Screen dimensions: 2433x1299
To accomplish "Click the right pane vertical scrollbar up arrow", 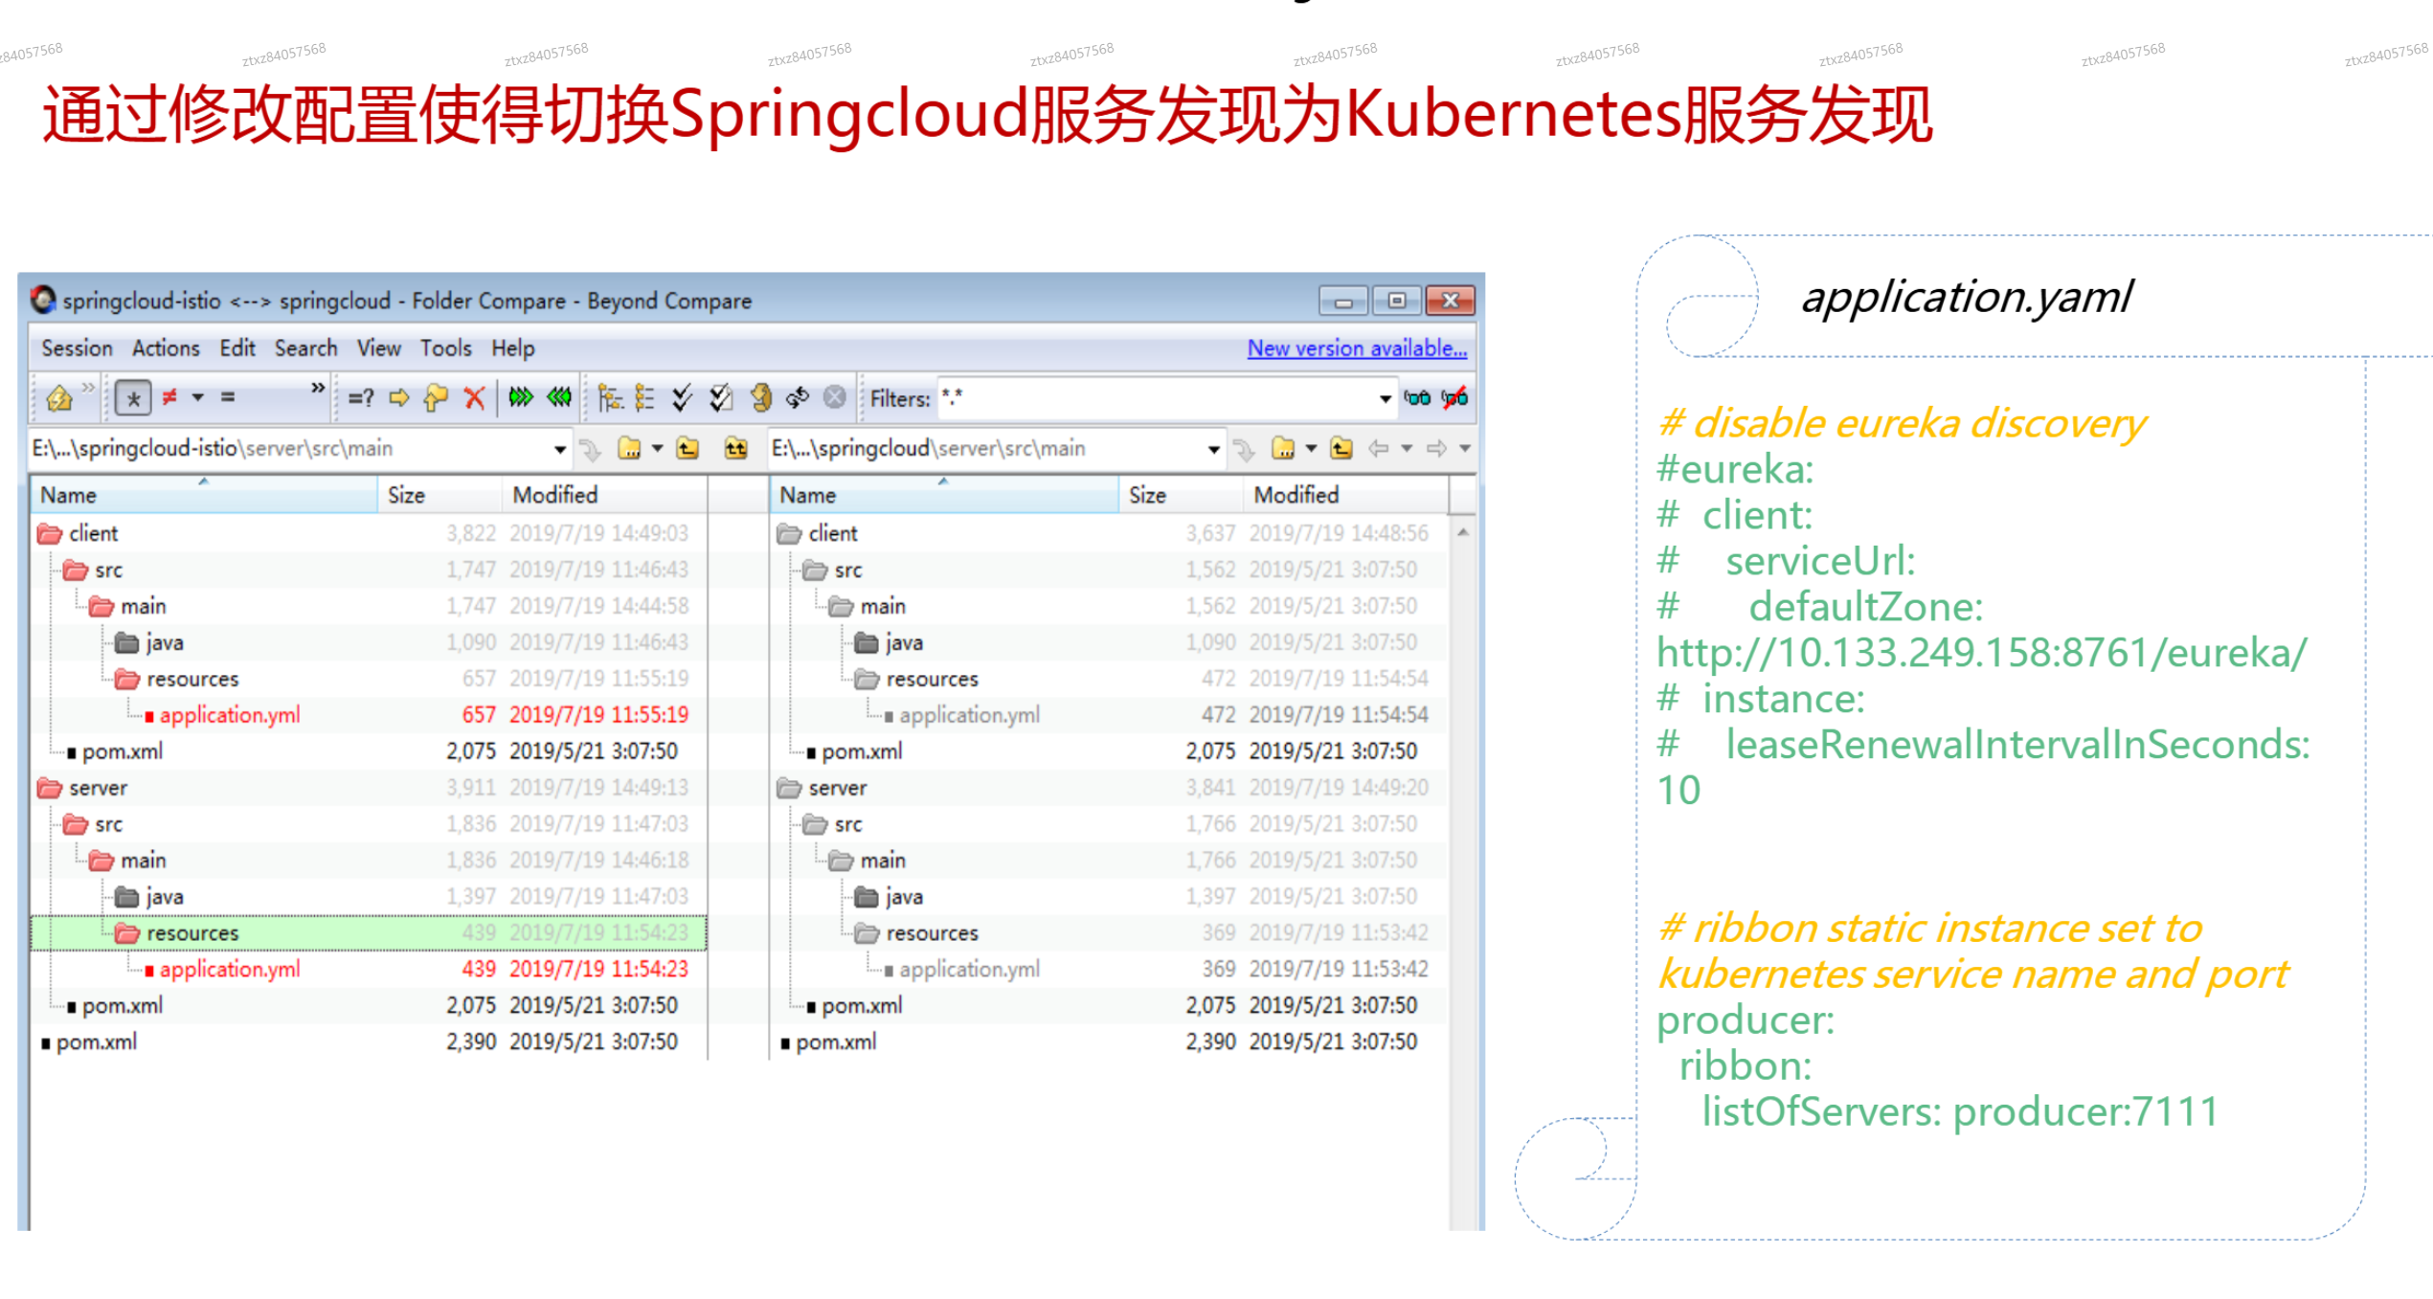I will [x=1462, y=531].
